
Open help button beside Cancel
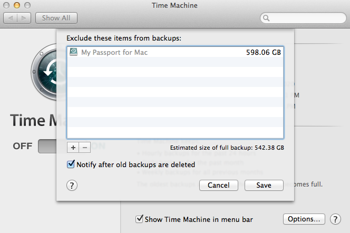point(72,185)
